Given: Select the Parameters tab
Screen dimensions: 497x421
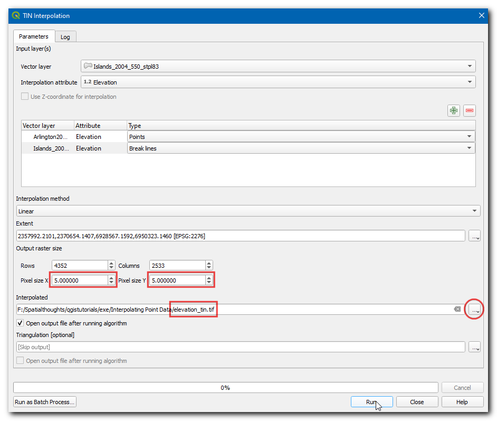Looking at the screenshot, I should (34, 36).
